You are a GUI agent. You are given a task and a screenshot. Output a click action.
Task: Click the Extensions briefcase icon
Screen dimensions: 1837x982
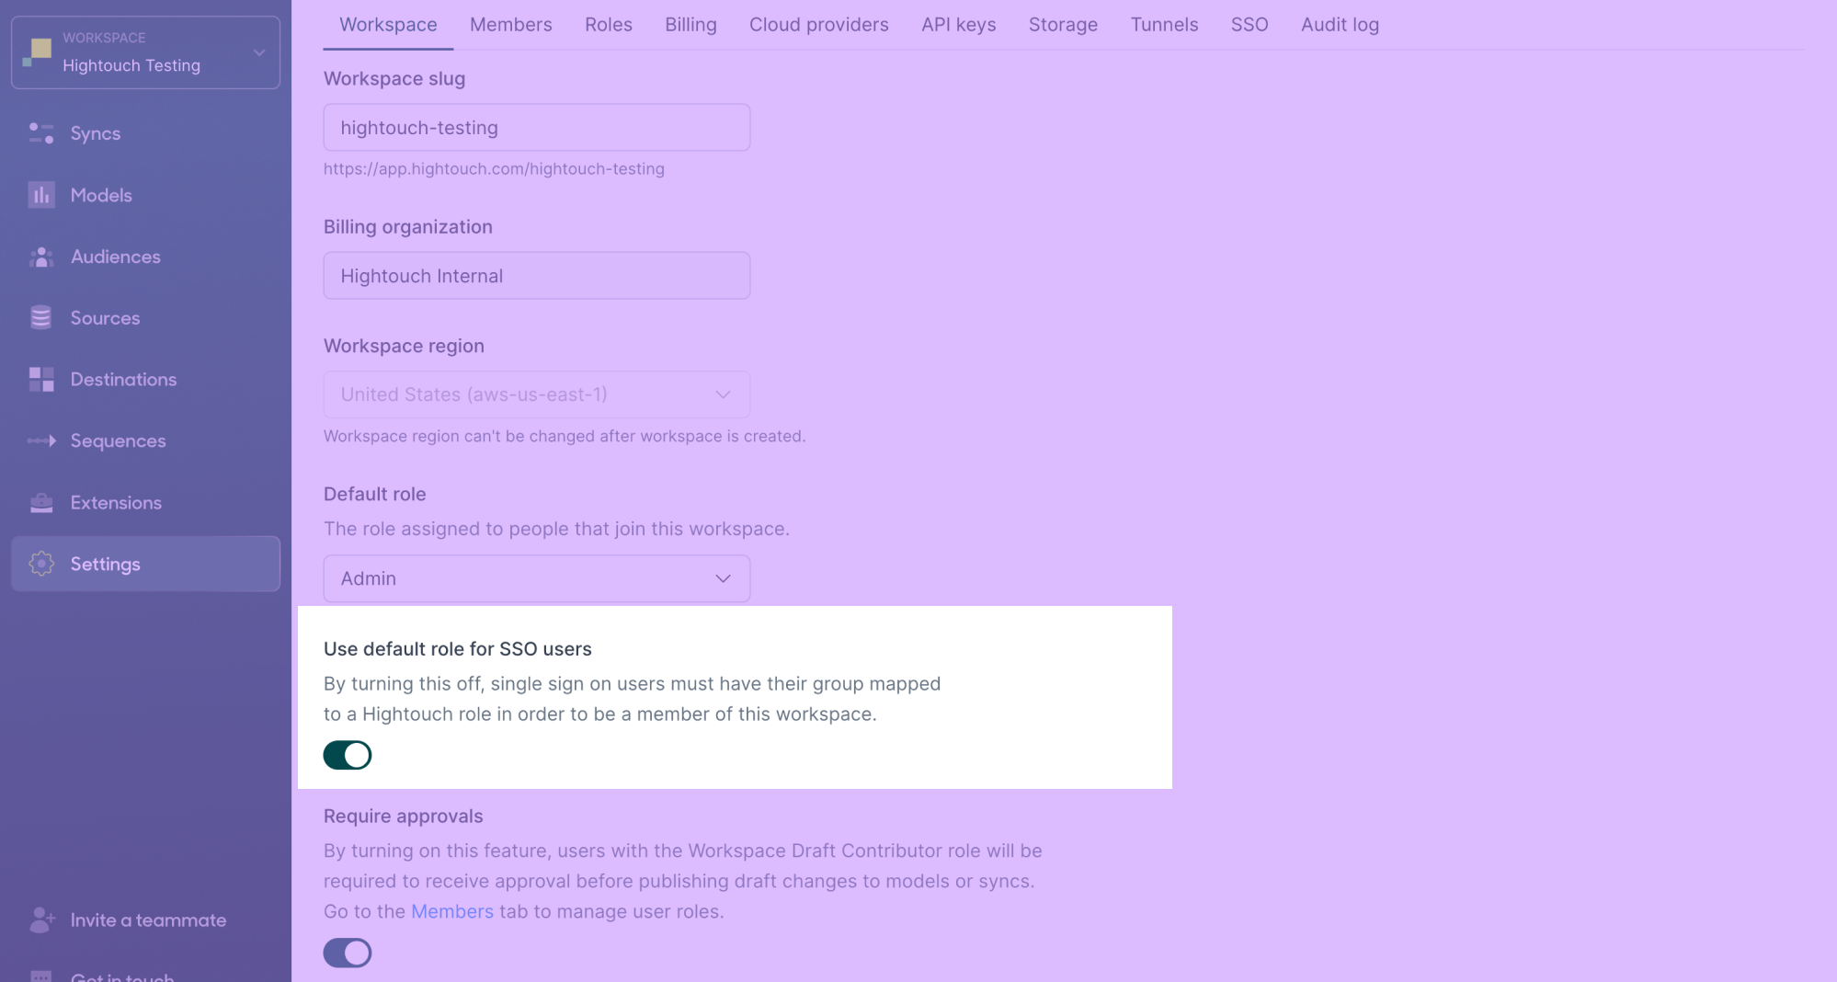coord(41,502)
